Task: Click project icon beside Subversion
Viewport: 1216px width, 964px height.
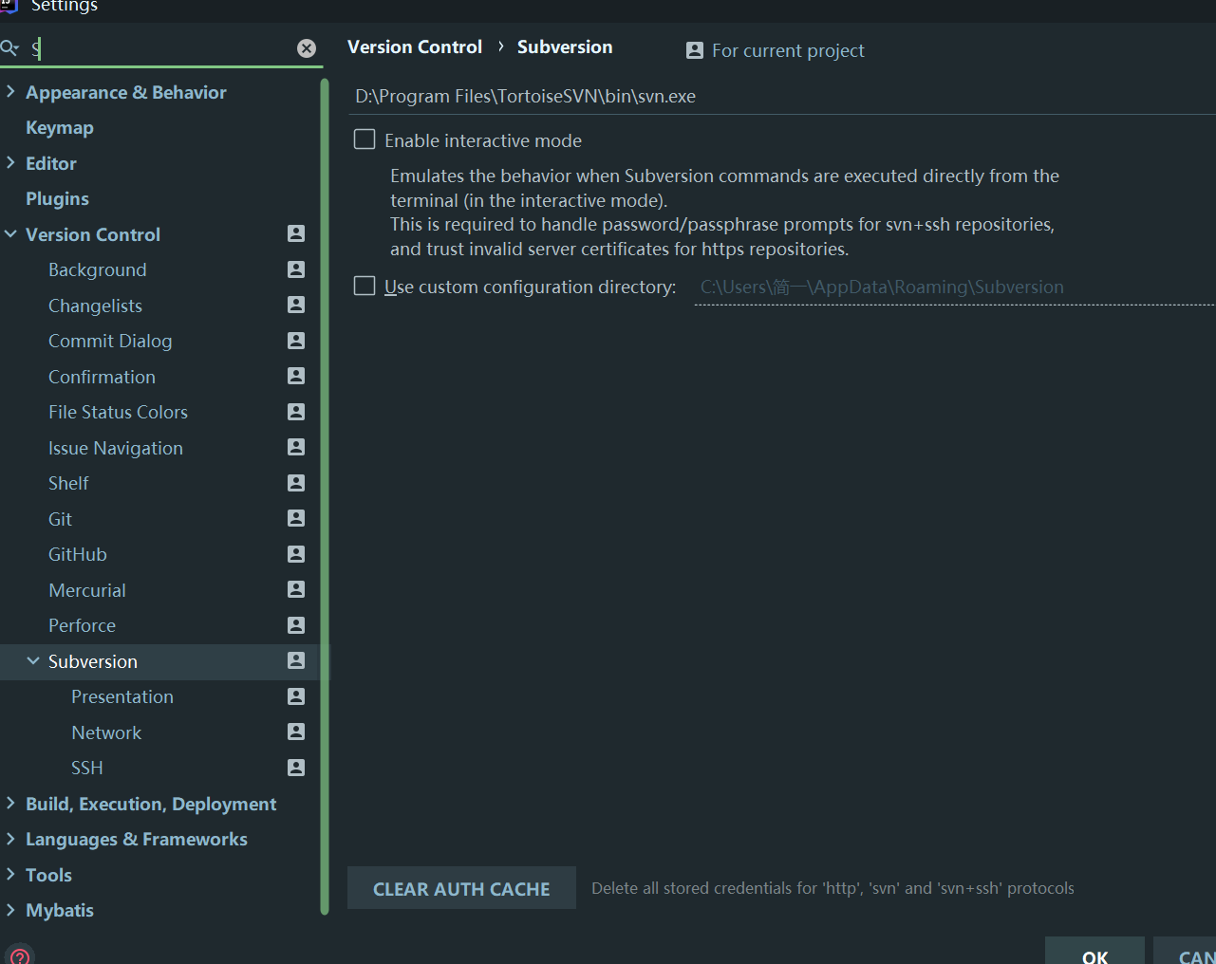Action: 296,660
